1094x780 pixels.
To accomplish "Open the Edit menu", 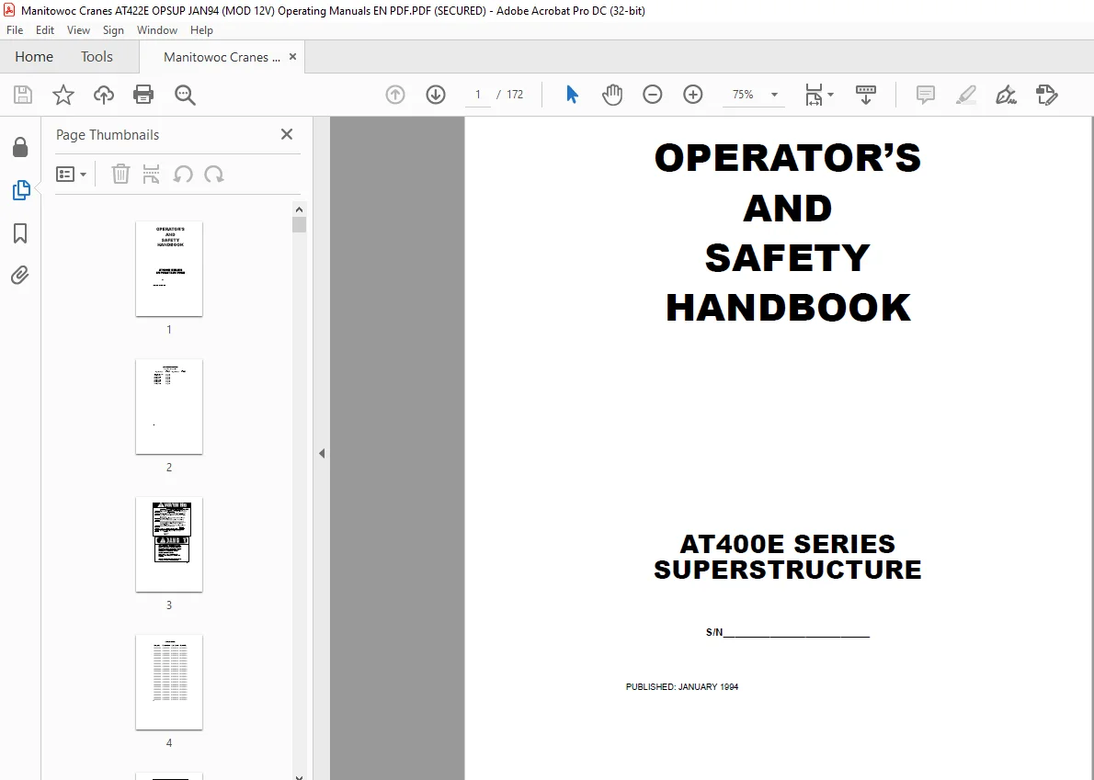I will [x=45, y=30].
